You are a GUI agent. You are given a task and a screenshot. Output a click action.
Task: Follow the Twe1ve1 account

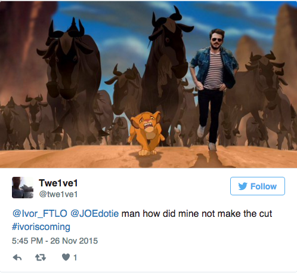258,186
